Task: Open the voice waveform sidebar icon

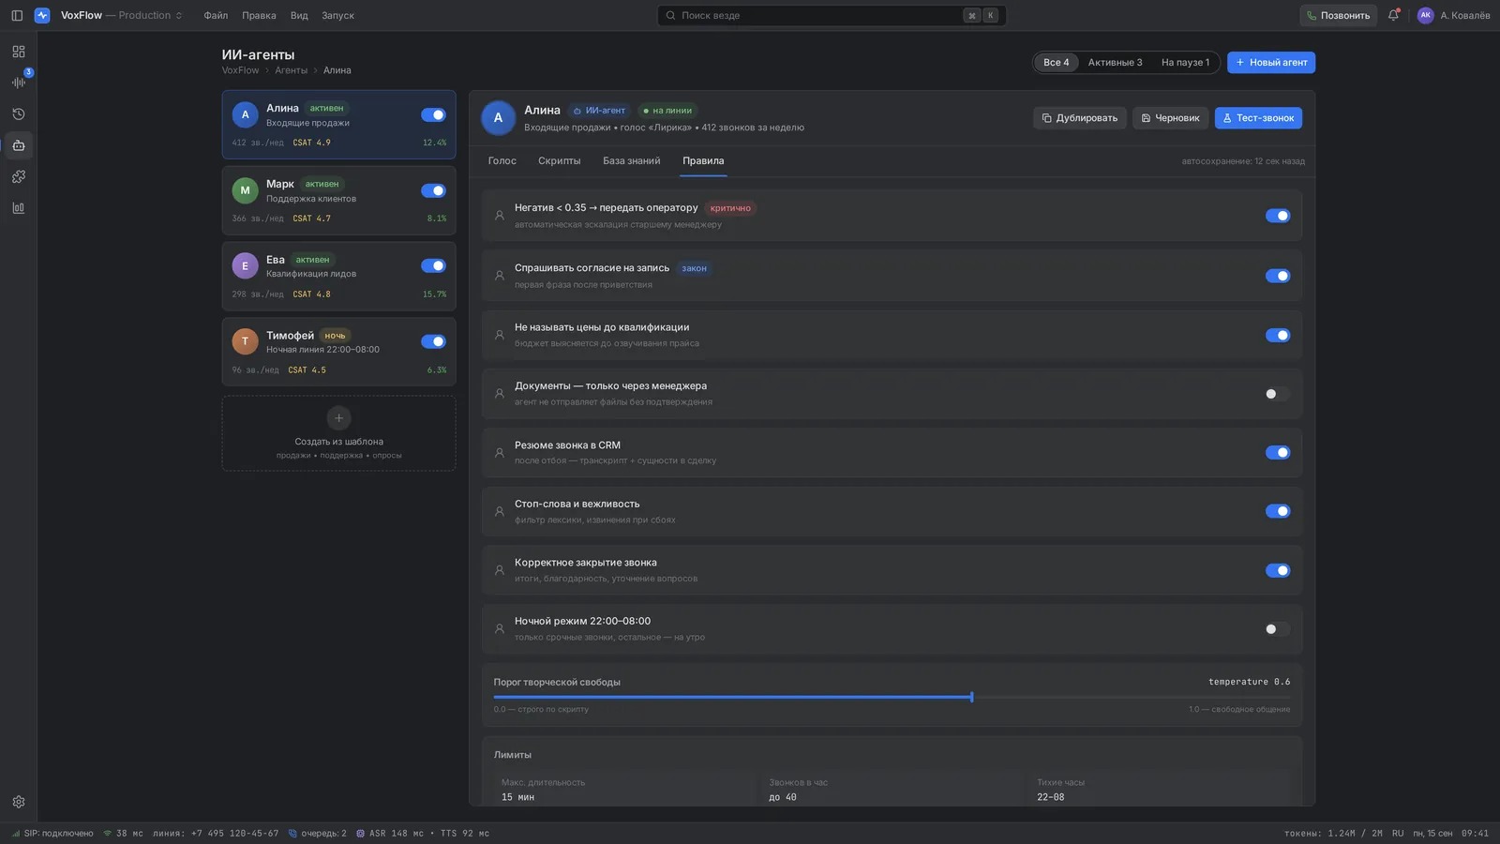Action: [x=19, y=83]
